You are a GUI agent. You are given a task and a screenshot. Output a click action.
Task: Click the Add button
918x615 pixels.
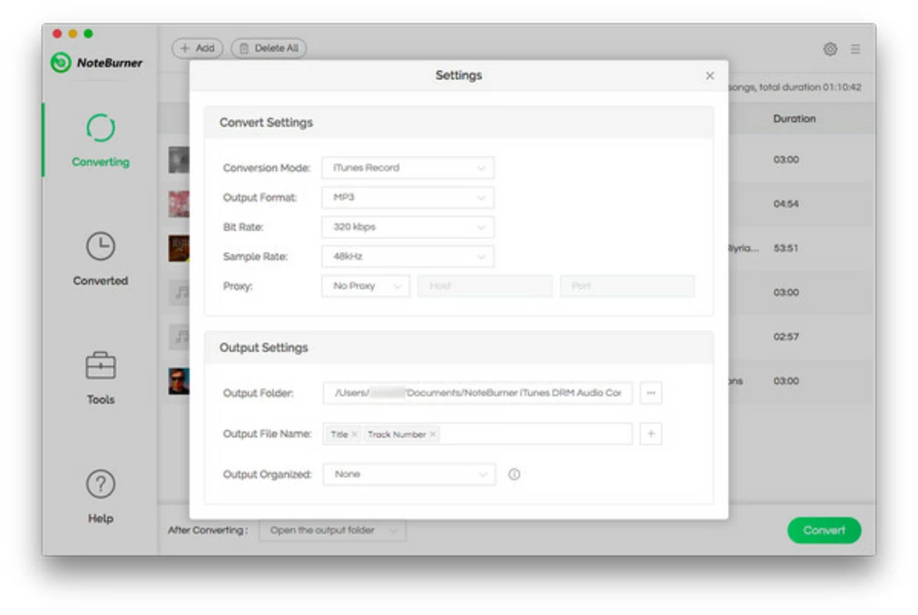pyautogui.click(x=198, y=48)
